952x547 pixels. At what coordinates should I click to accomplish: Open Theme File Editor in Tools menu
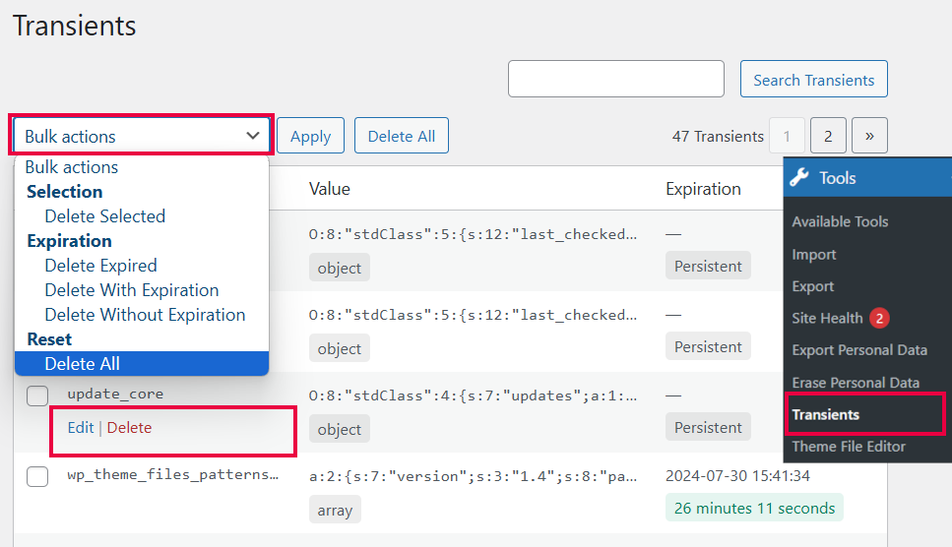pyautogui.click(x=849, y=447)
